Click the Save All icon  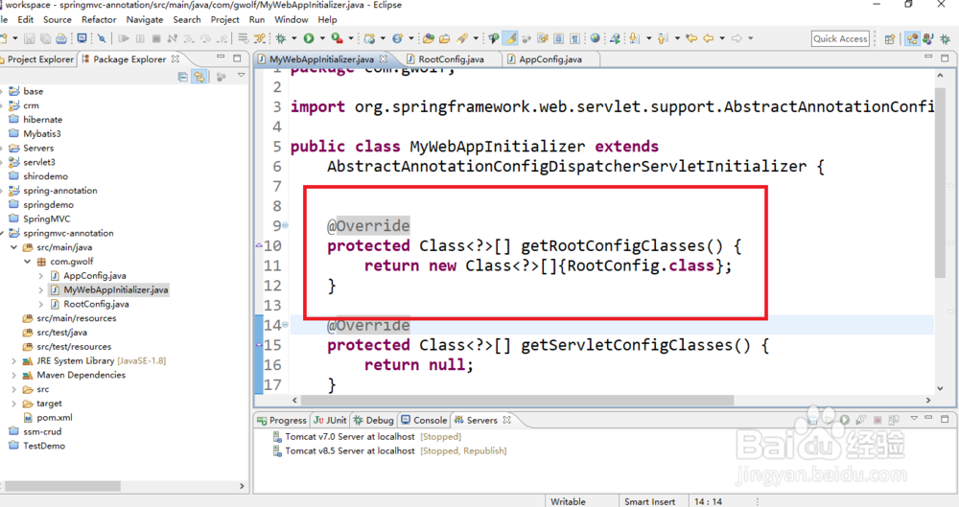[x=45, y=38]
